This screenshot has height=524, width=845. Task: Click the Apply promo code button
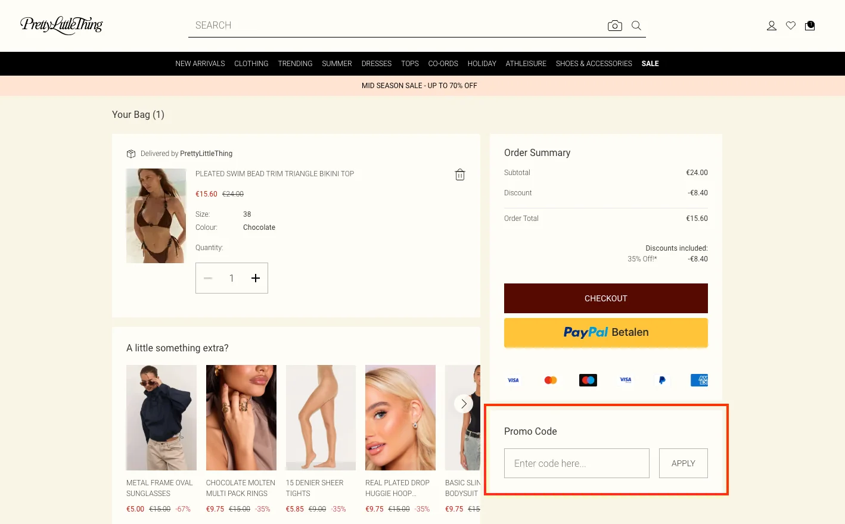point(684,463)
